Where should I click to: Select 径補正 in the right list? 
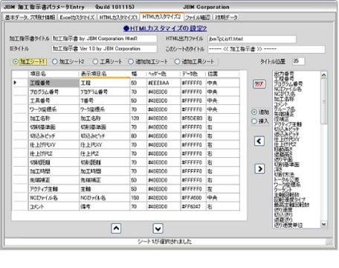281,119
